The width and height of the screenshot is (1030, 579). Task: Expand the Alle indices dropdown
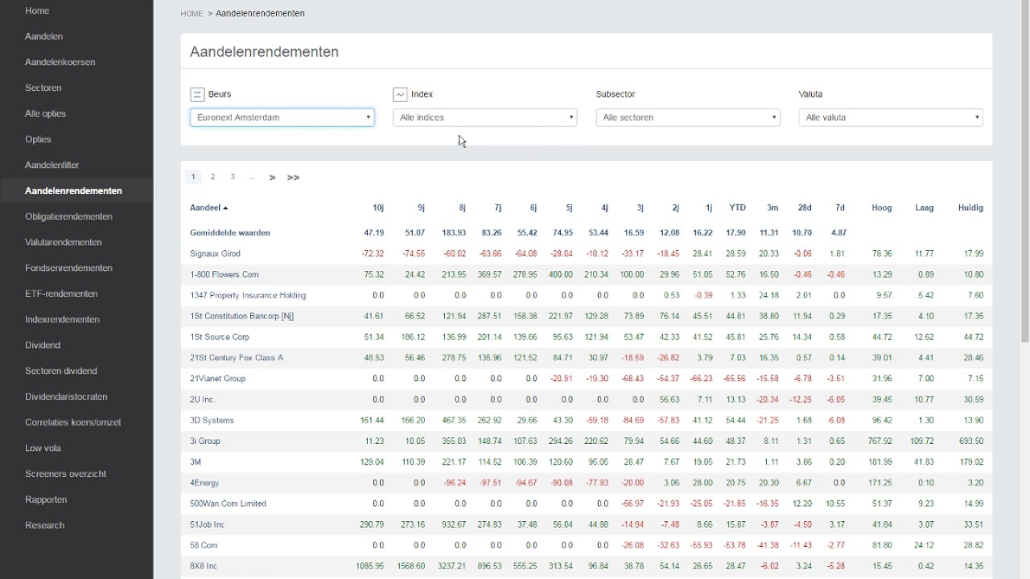point(484,117)
